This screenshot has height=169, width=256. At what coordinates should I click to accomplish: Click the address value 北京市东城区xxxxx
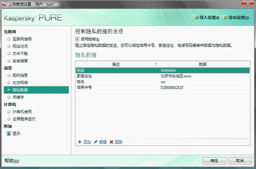(176, 76)
